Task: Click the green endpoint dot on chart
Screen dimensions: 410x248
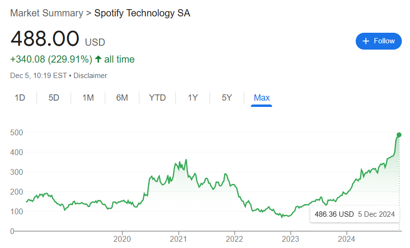Action: (x=399, y=135)
